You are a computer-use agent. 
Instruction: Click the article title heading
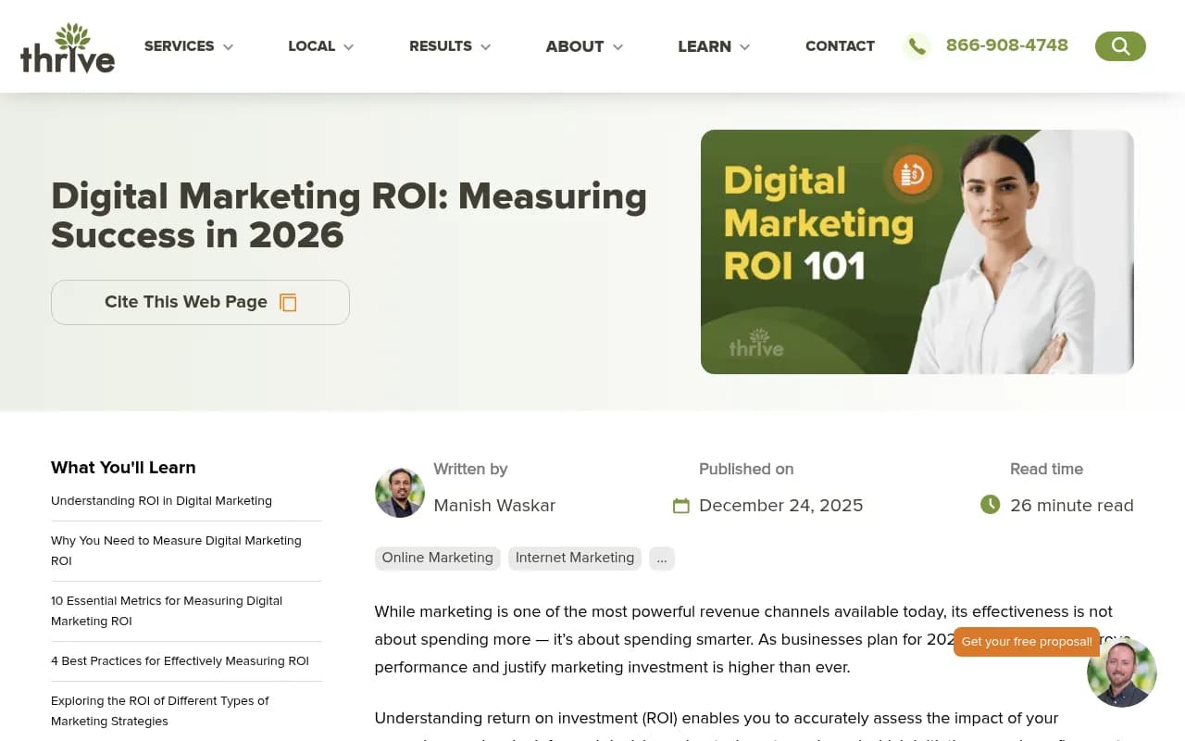[349, 216]
